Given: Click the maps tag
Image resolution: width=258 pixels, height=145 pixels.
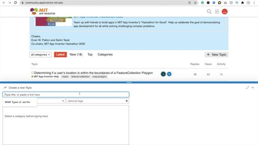Looking at the screenshot, I should click(x=65, y=77).
